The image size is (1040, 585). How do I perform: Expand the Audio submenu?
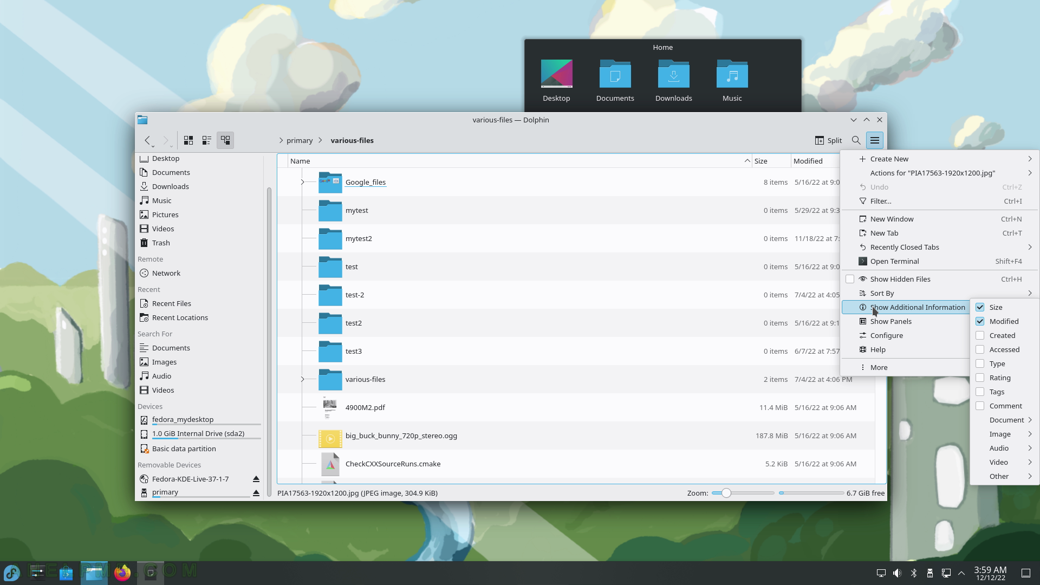[1005, 448]
